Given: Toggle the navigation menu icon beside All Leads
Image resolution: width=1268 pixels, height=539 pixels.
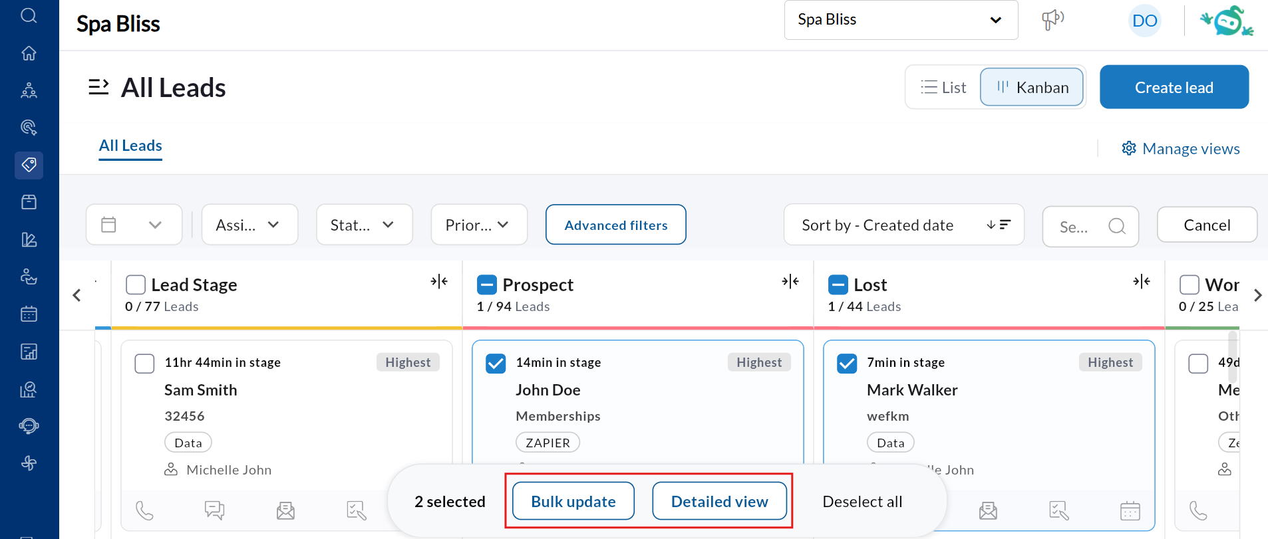Looking at the screenshot, I should (x=98, y=87).
